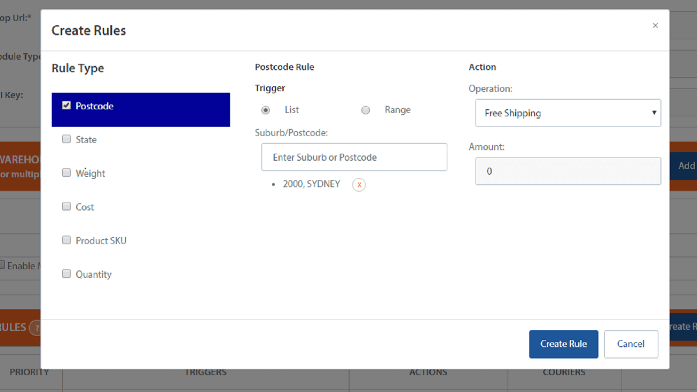Open the Operation dropdown
Screen dimensions: 697x392
(x=568, y=113)
